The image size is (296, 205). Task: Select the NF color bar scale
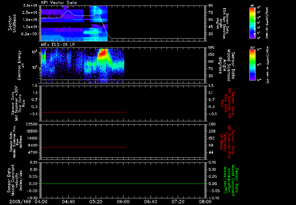point(252,23)
